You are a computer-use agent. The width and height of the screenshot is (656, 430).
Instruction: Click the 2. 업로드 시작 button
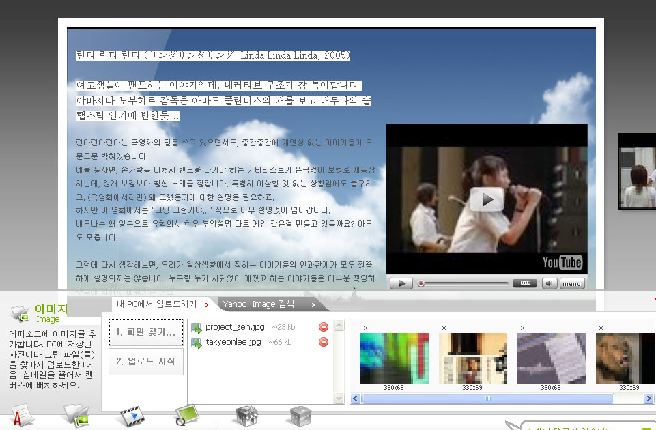tap(145, 361)
